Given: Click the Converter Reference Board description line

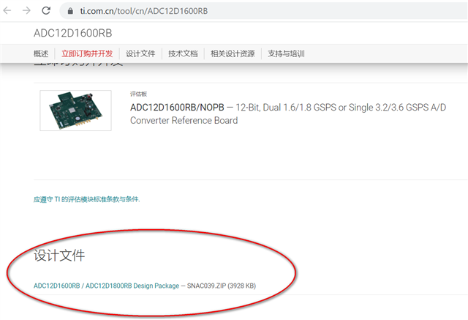Looking at the screenshot, I should (184, 120).
